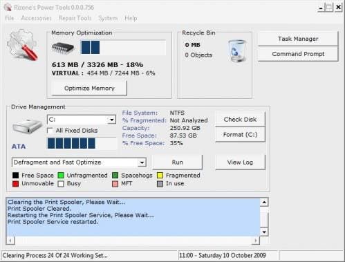Click the red Unmovable legend swatch
The image size is (345, 262).
pos(15,184)
